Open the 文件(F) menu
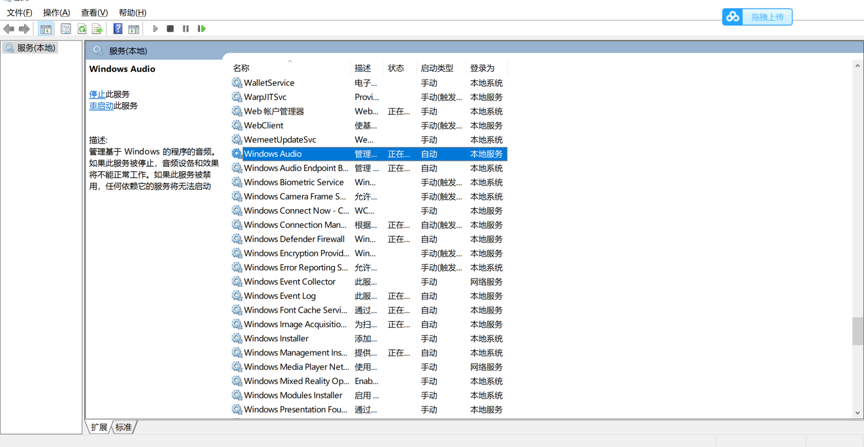The image size is (864, 447). [x=19, y=13]
